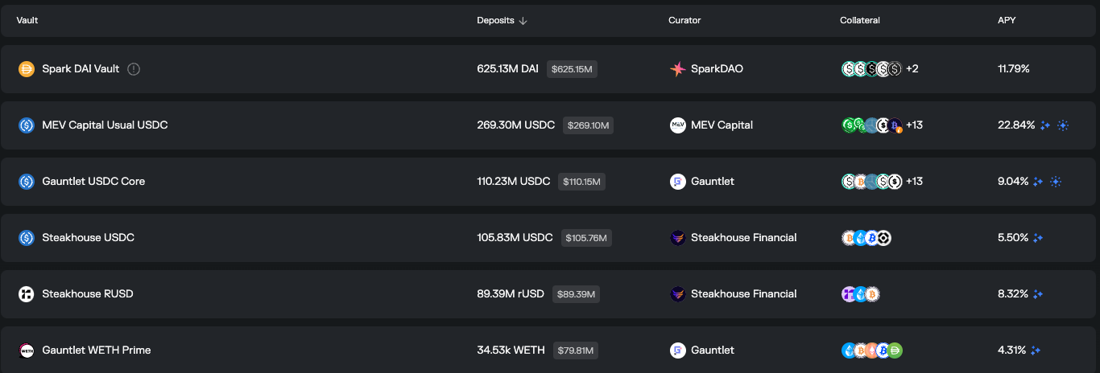
Task: Click the Gauntlet logo in USDC Core row
Action: tap(677, 182)
